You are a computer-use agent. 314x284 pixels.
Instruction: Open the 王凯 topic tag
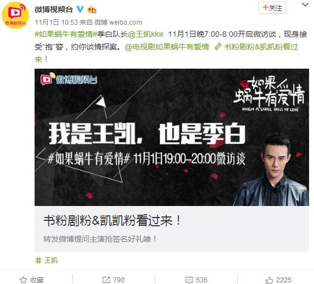tap(51, 260)
